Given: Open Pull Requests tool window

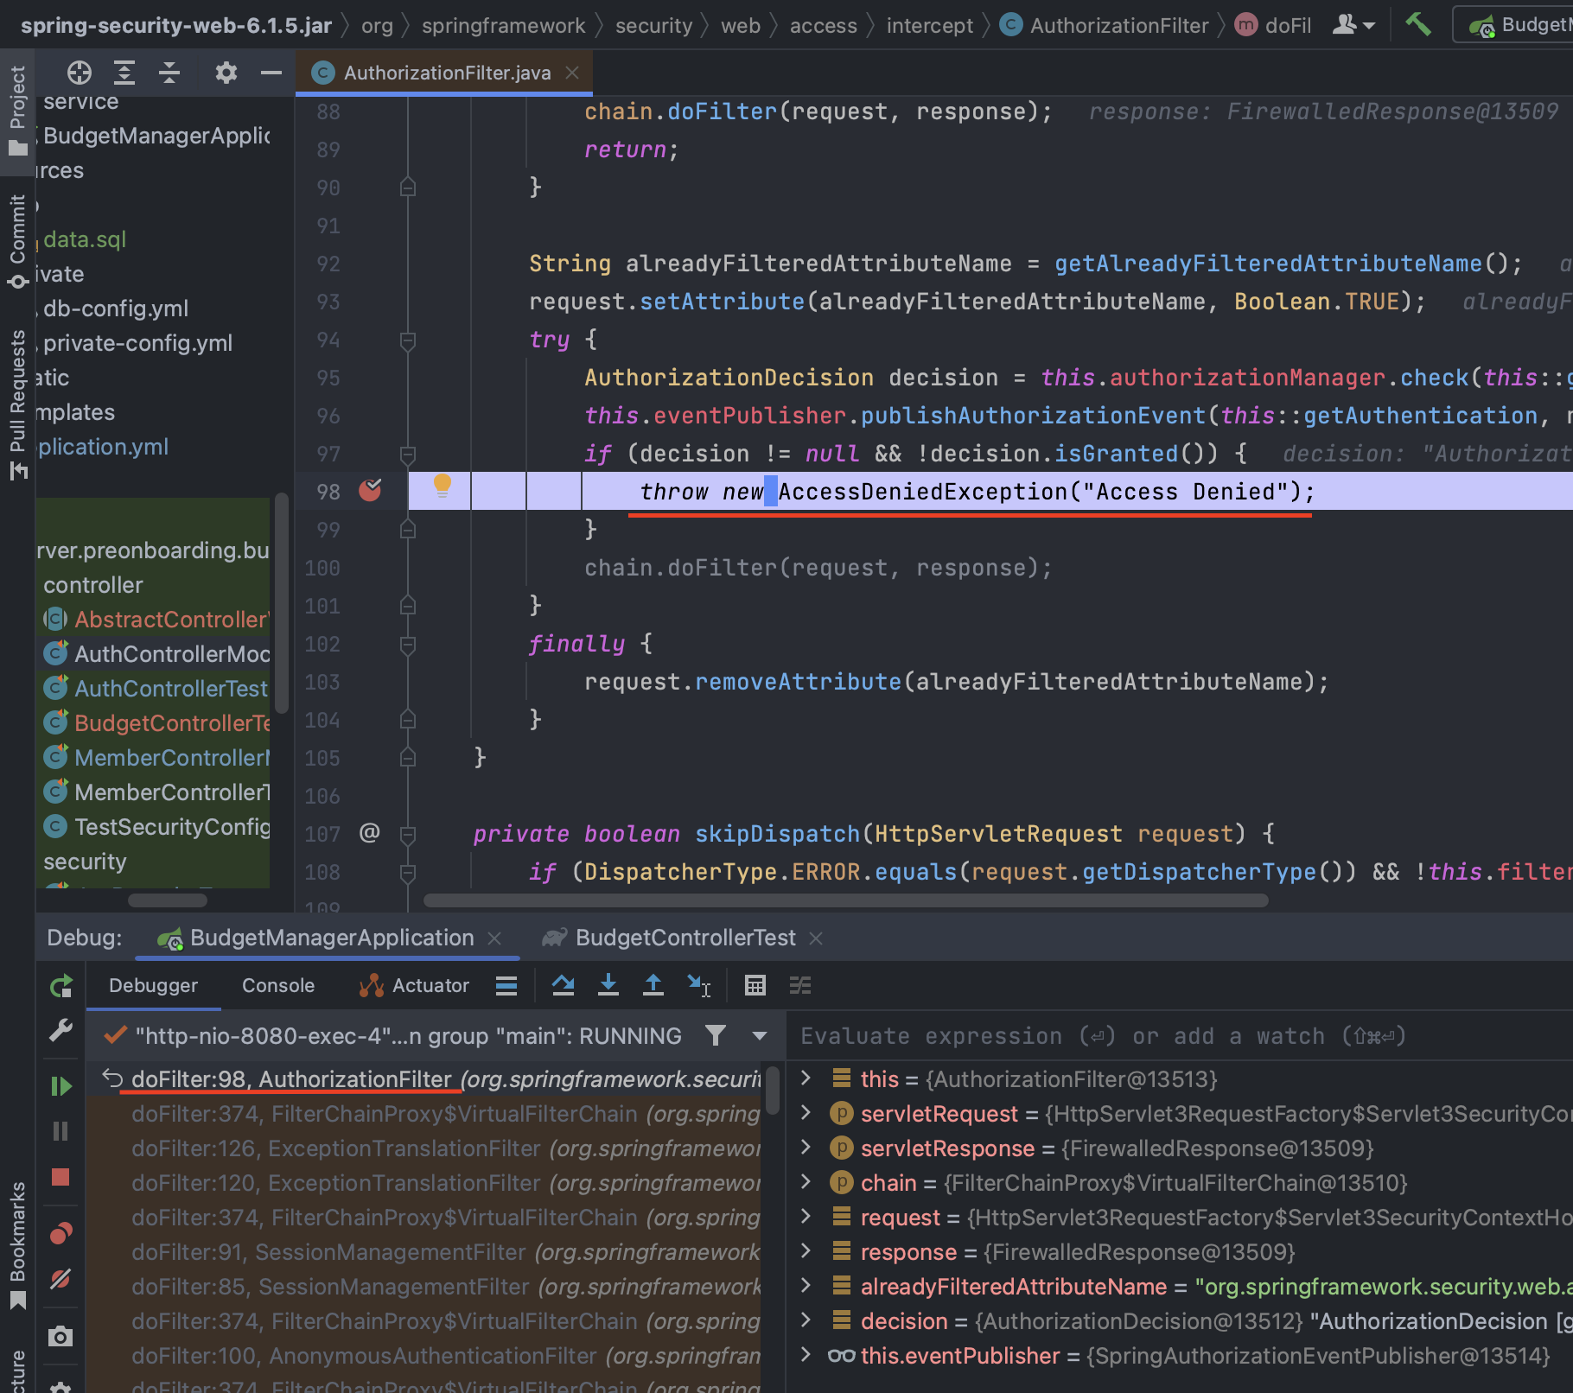Looking at the screenshot, I should click(17, 404).
